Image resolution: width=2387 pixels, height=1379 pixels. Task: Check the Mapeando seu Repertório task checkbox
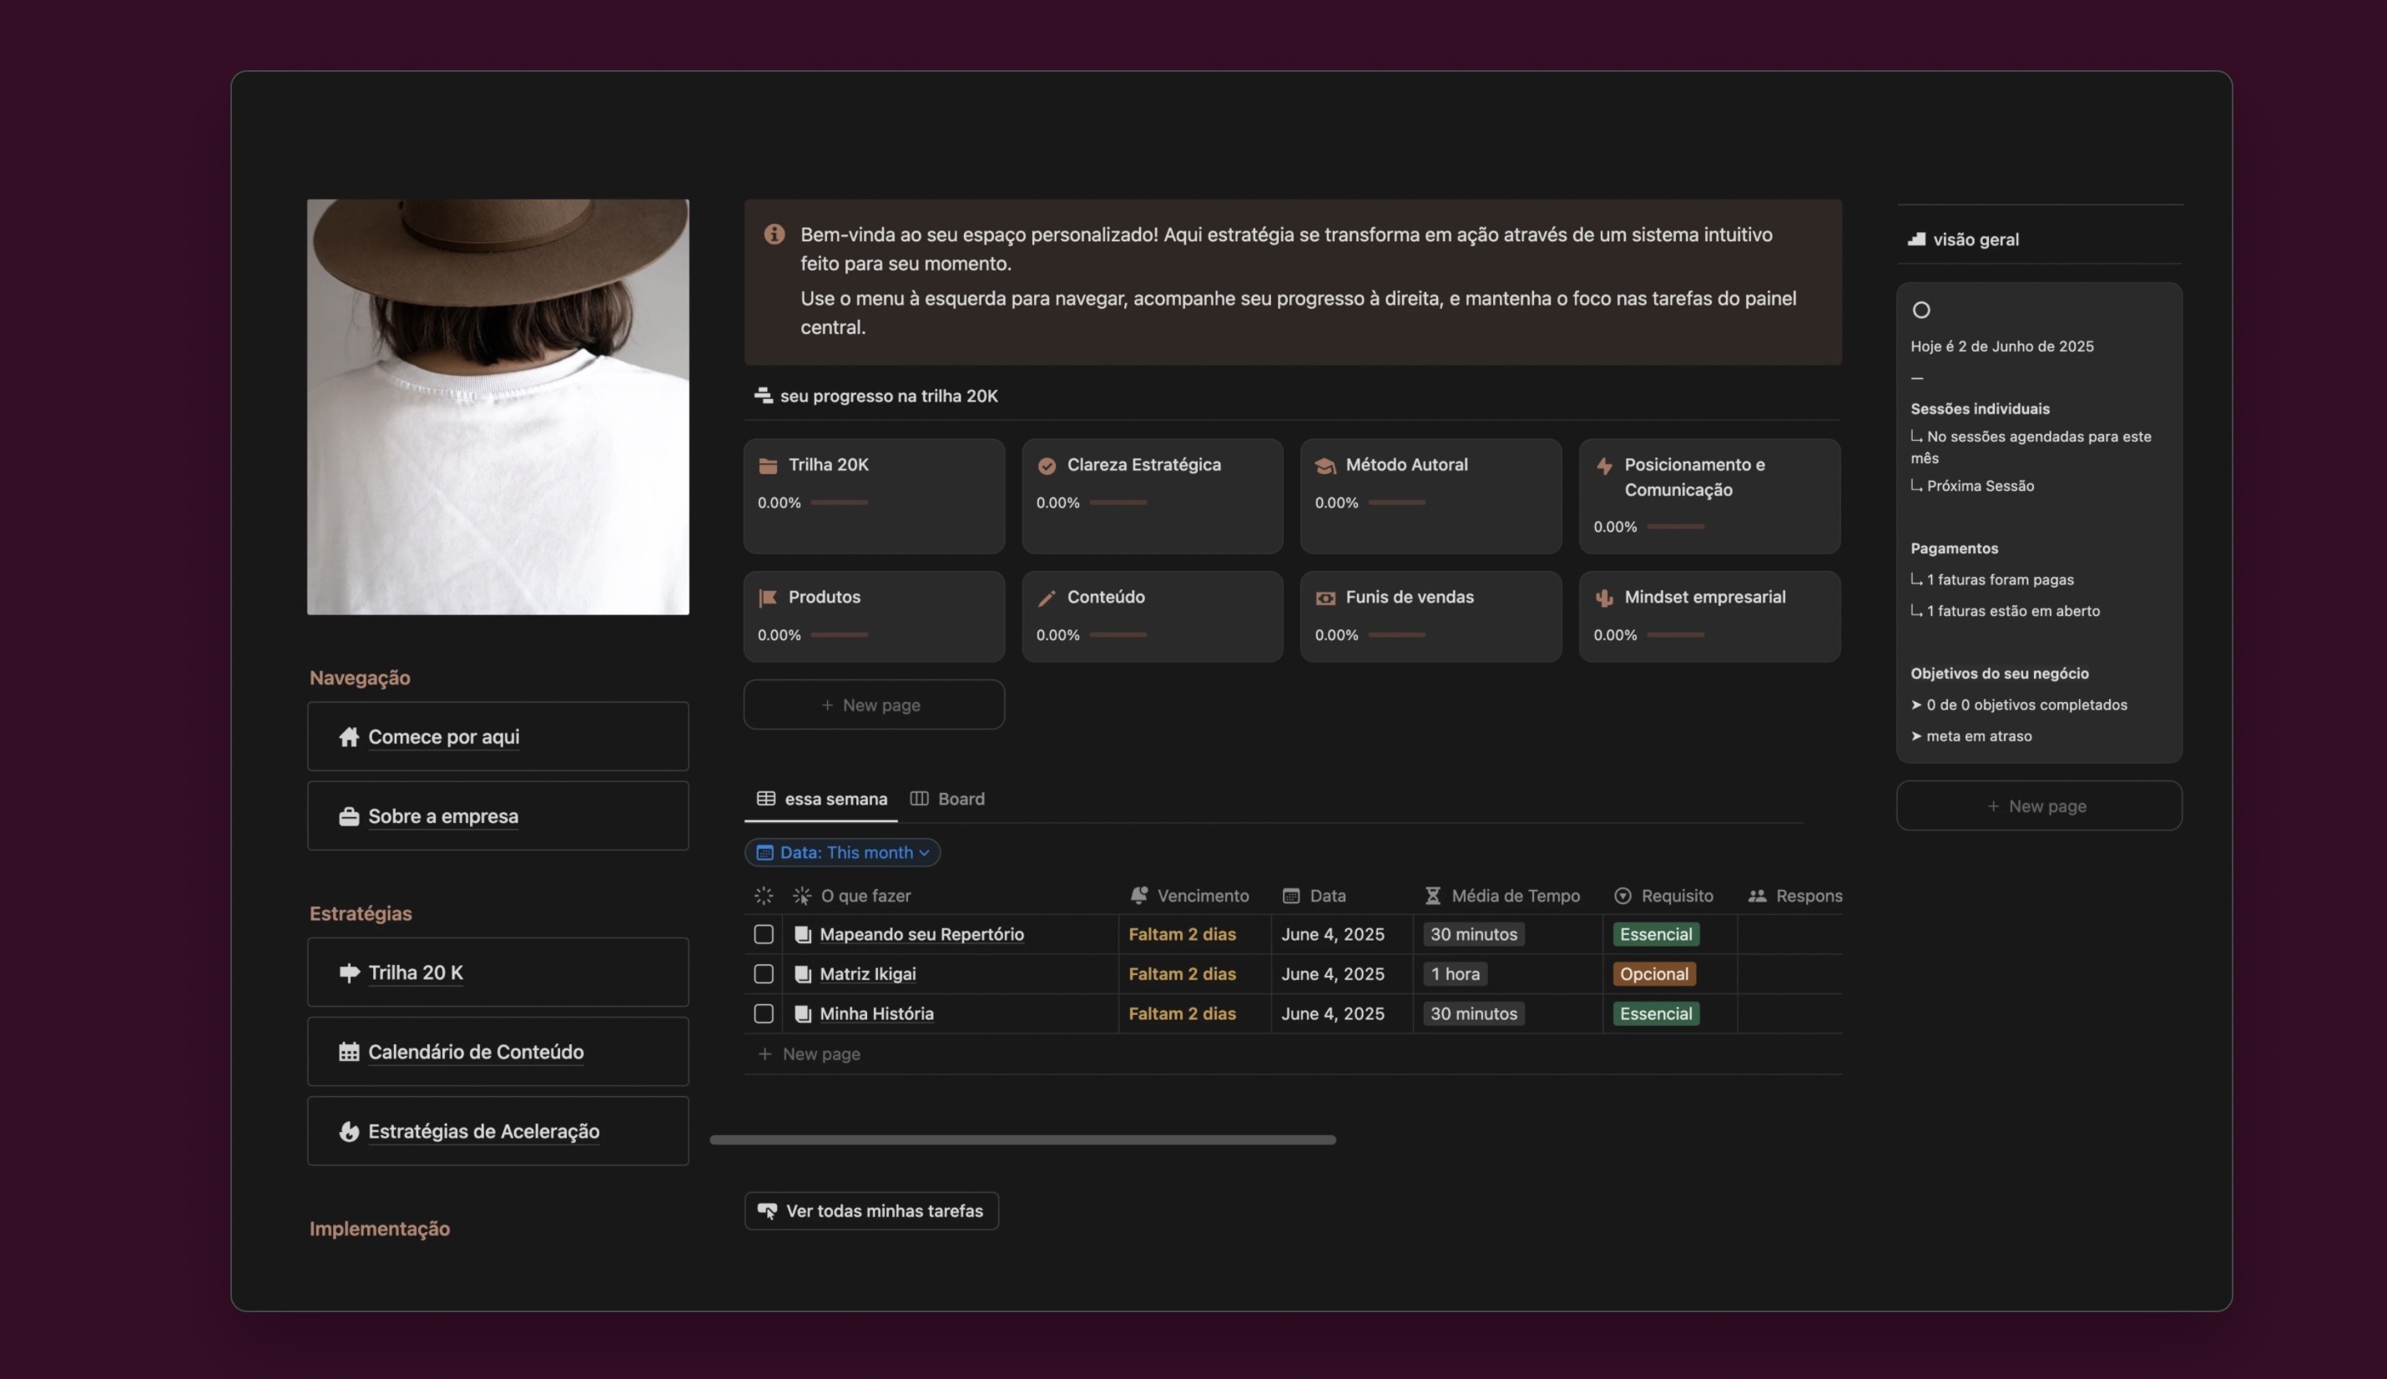763,934
